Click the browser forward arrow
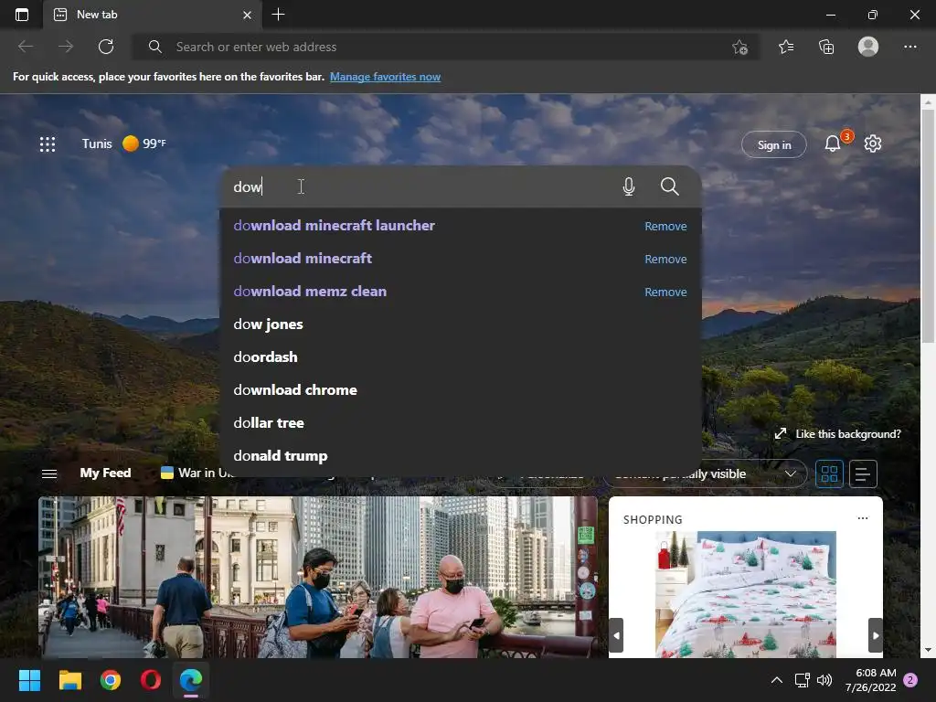The image size is (936, 702). [x=66, y=47]
